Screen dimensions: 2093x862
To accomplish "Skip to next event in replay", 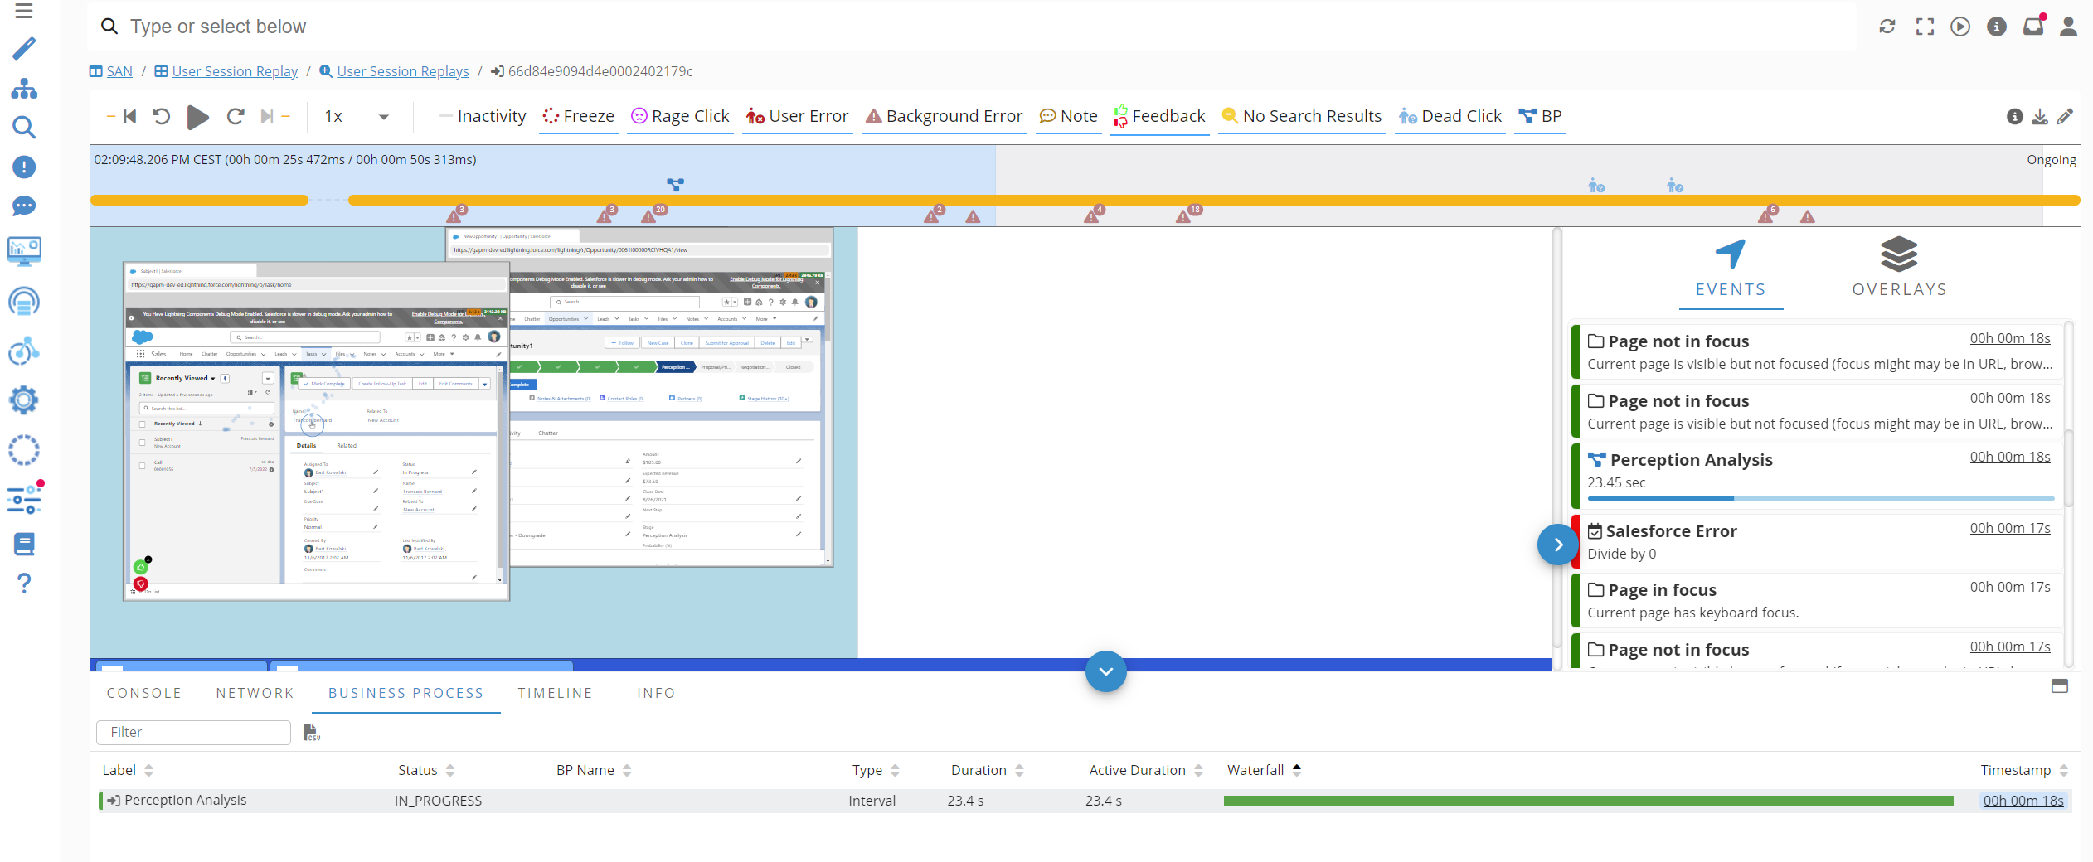I will (x=266, y=117).
